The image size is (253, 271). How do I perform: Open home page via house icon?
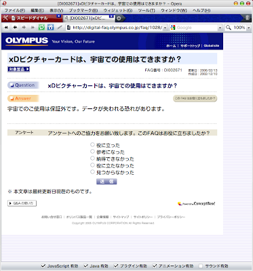[x=50, y=27]
